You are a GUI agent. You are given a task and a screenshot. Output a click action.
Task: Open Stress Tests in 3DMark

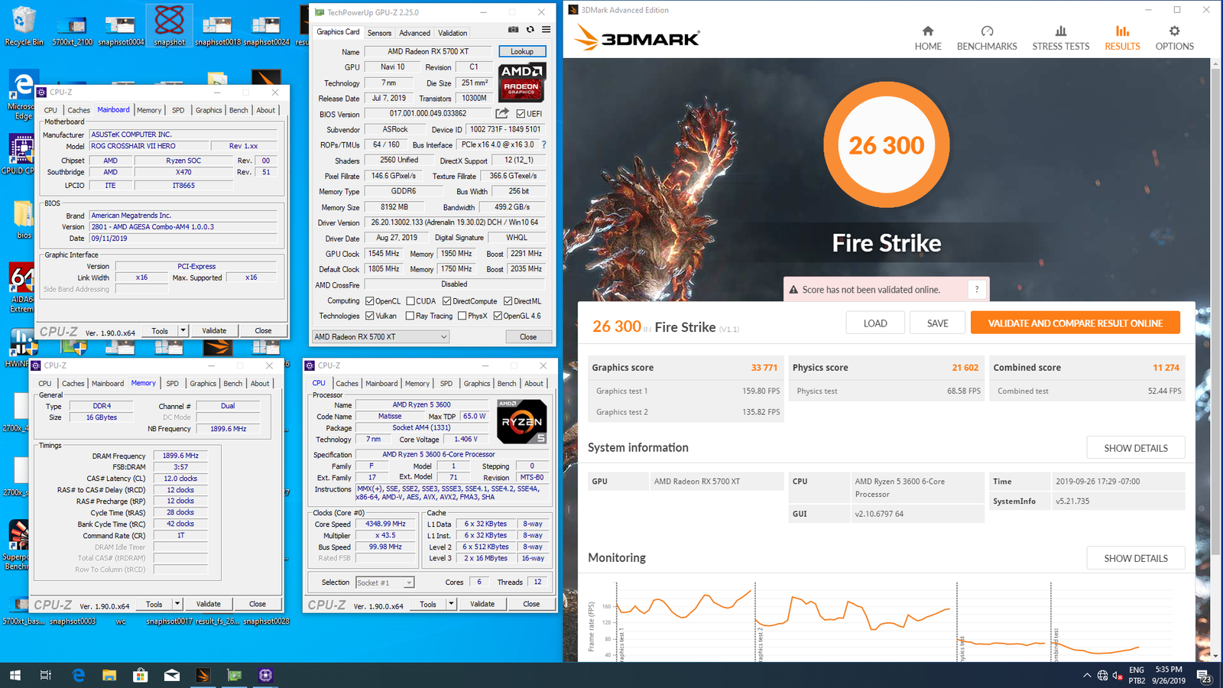pos(1060,31)
